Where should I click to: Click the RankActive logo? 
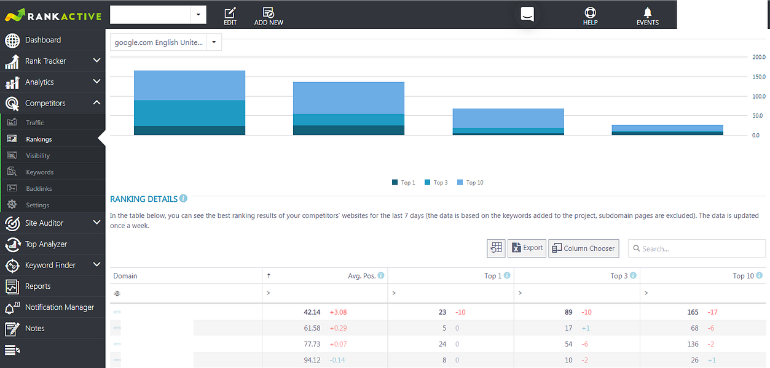coord(52,15)
